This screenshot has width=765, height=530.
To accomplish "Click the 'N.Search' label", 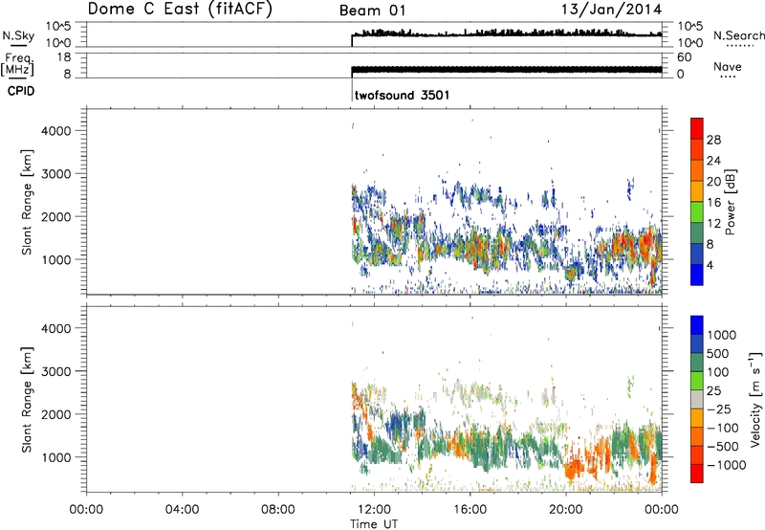I will pyautogui.click(x=738, y=35).
